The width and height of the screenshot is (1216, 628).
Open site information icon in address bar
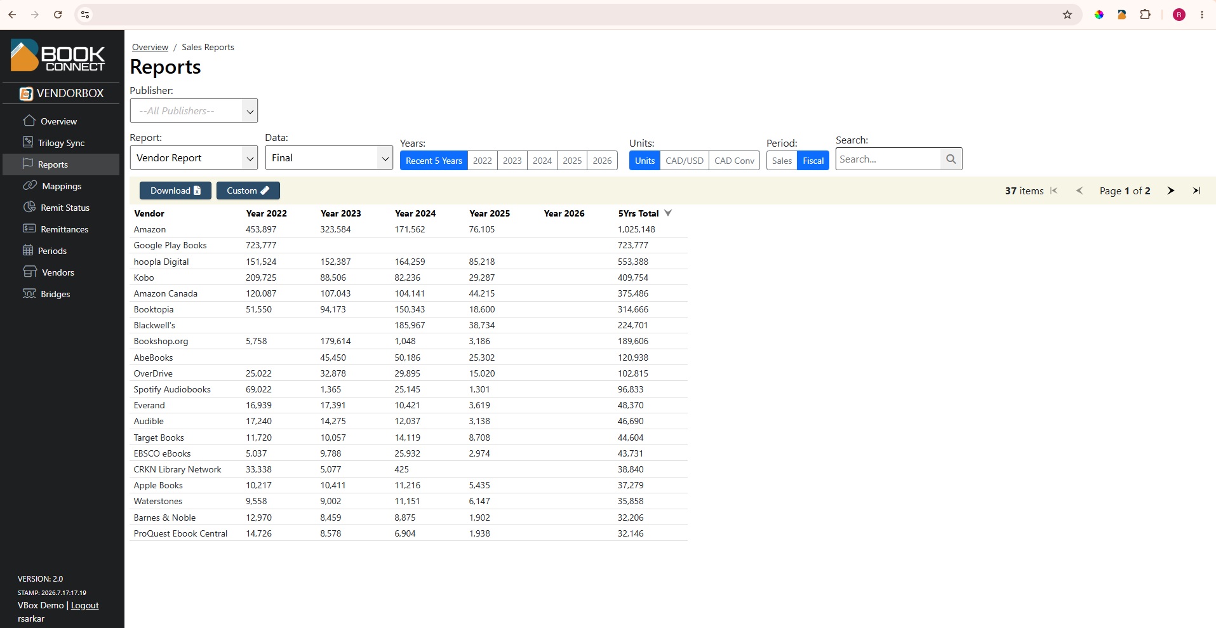click(x=85, y=15)
